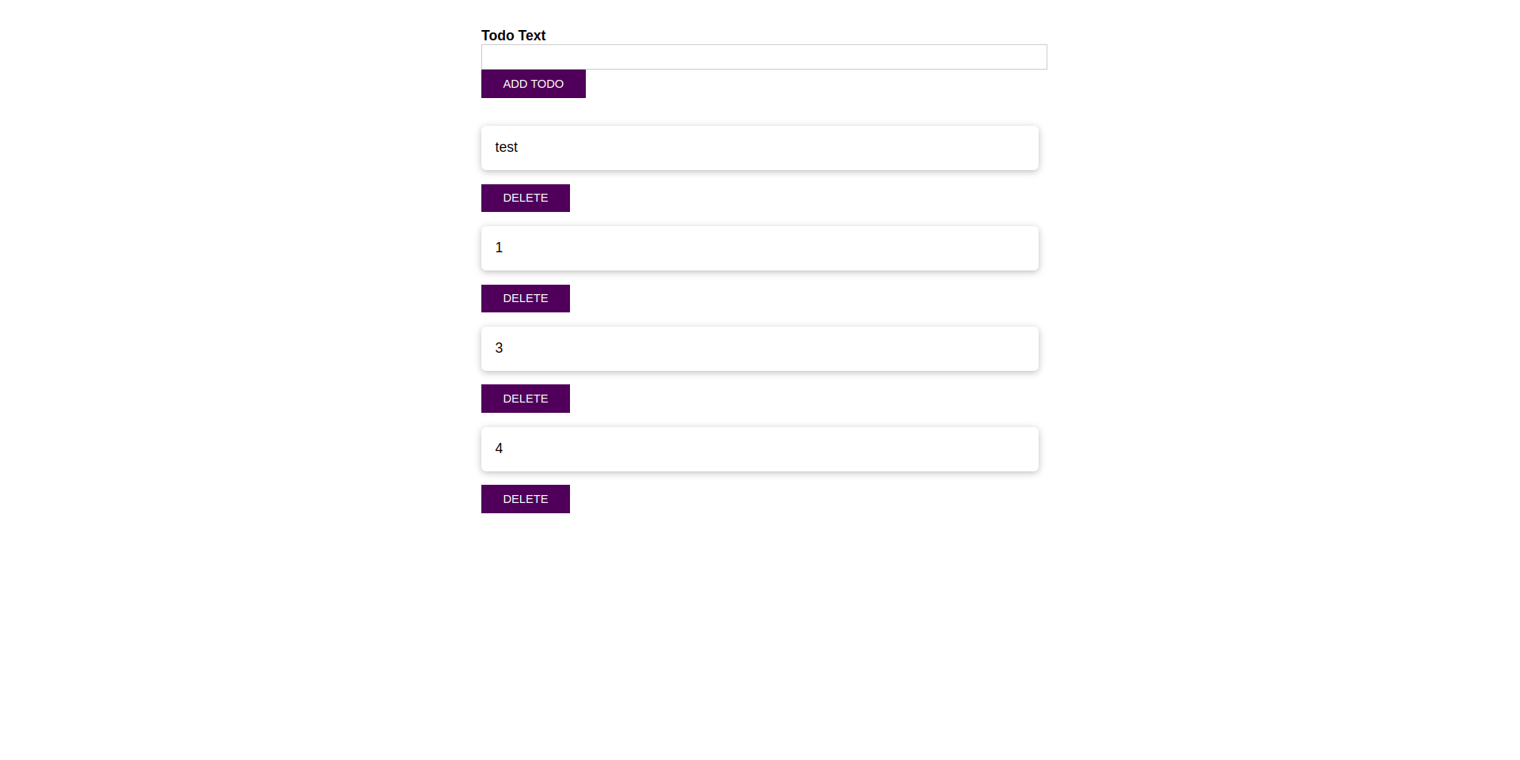Select the todo card labeled "1"
Viewport: 1520px width, 760px height.
[x=759, y=248]
